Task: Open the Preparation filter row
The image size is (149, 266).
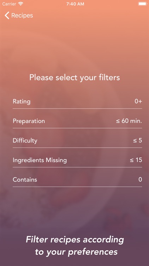Action: (77, 121)
